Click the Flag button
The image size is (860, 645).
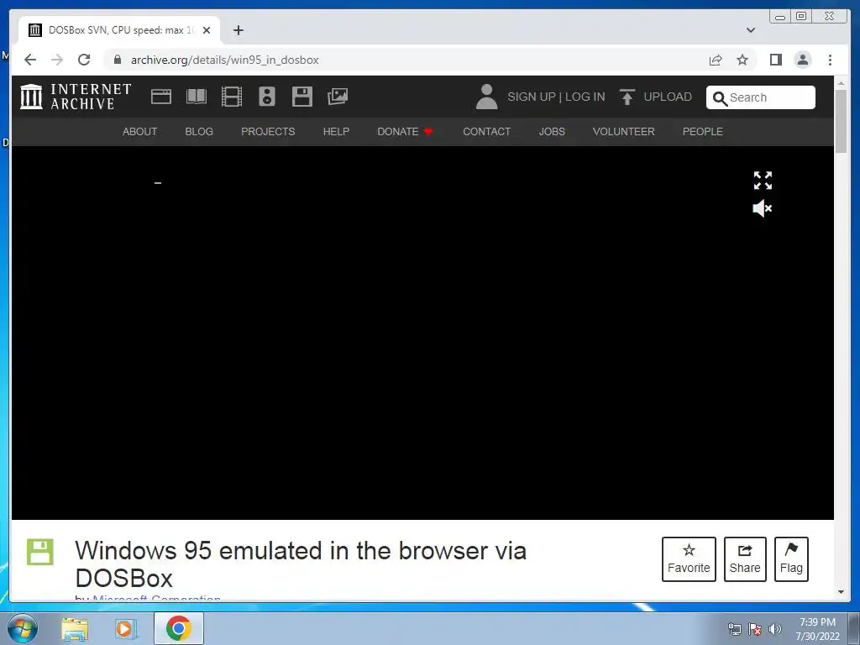tap(791, 559)
